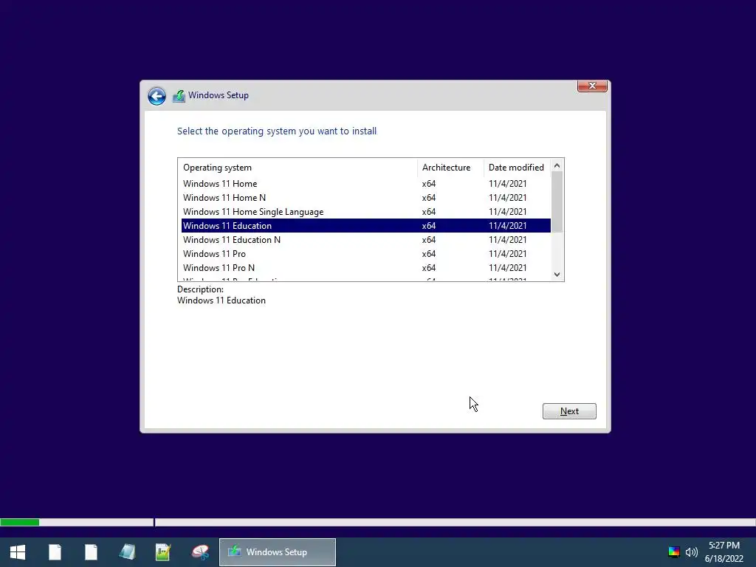
Task: Click the 6/18/2022 date in tray
Action: pos(724,559)
